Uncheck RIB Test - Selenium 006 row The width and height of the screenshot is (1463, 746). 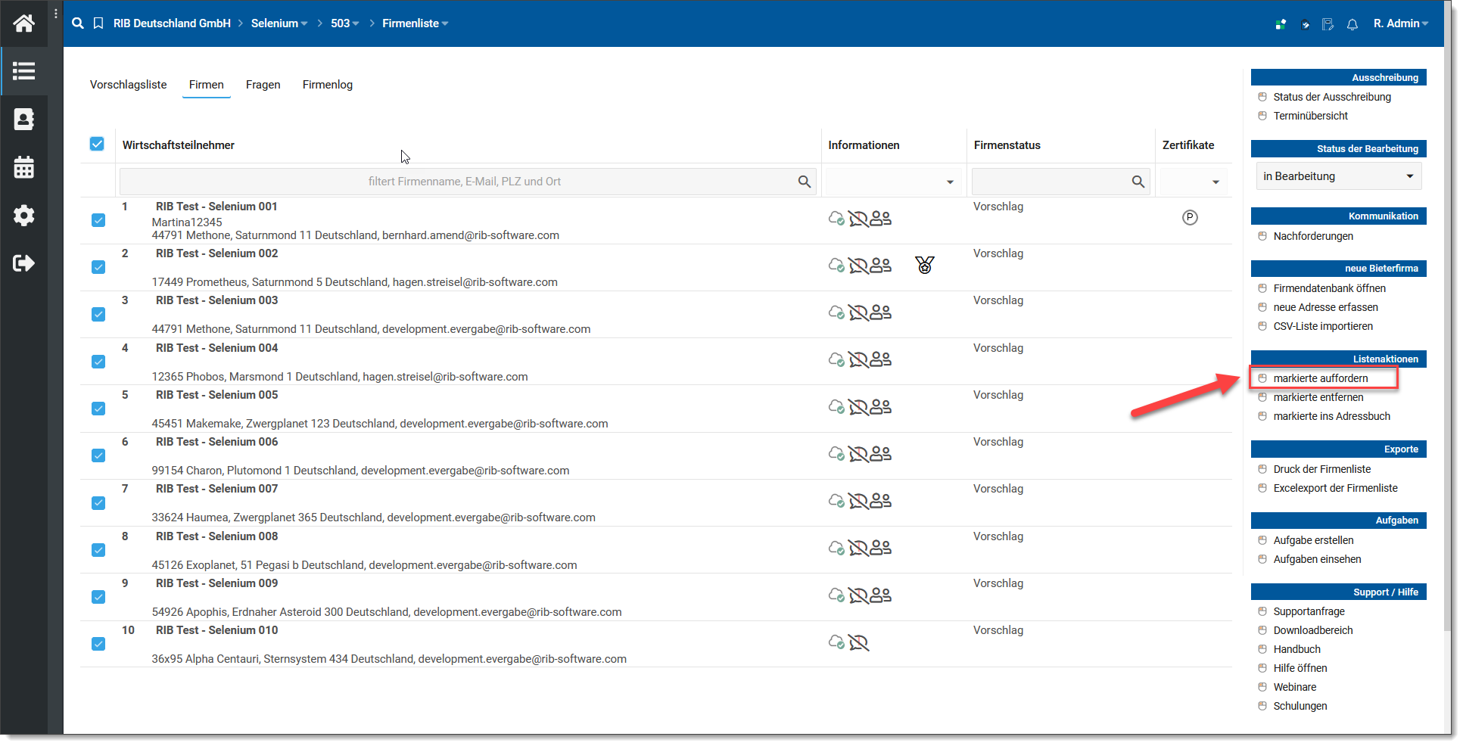click(x=98, y=455)
